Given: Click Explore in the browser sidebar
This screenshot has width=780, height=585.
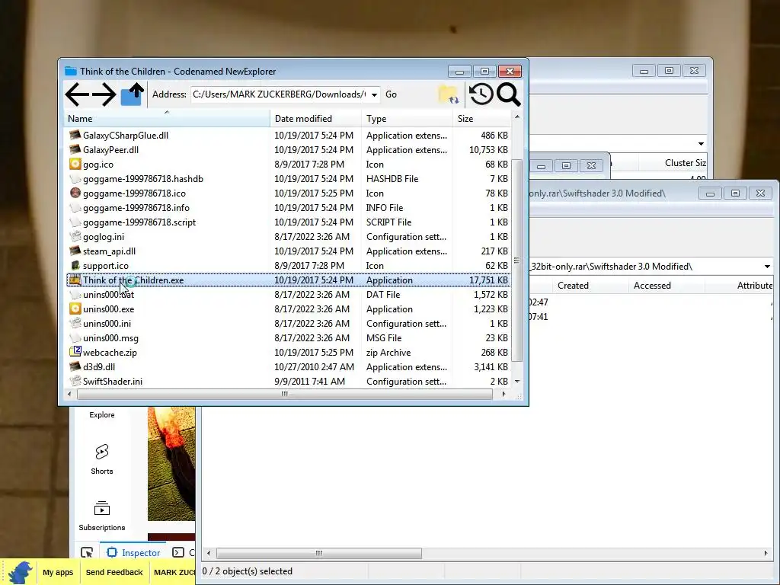Looking at the screenshot, I should [102, 414].
